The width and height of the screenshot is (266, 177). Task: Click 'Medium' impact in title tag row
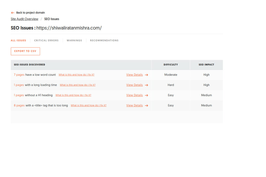(207, 105)
